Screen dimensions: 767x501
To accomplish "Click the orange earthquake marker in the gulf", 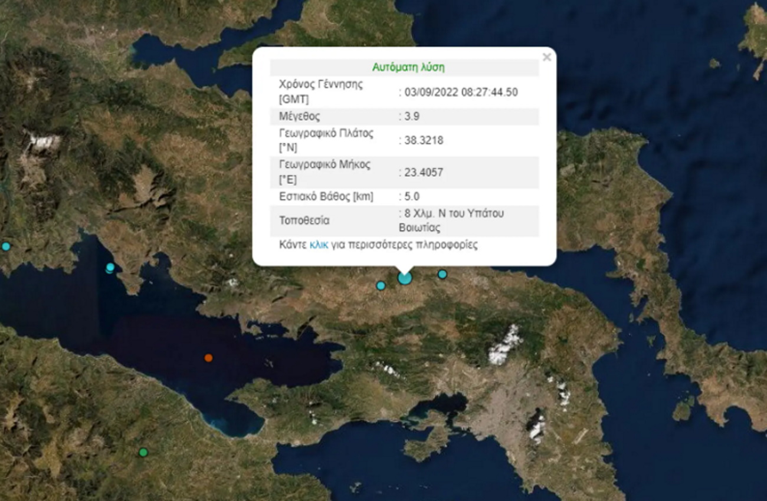I will click(x=208, y=358).
